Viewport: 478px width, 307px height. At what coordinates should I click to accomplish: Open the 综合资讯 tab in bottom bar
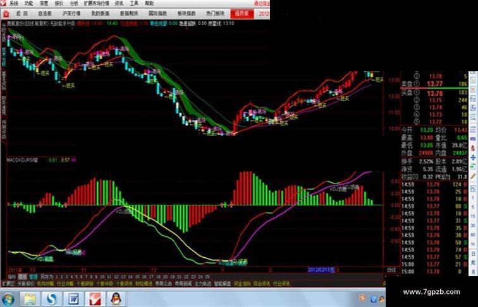click(x=262, y=284)
